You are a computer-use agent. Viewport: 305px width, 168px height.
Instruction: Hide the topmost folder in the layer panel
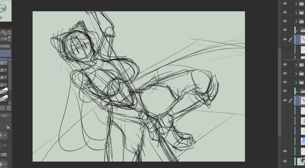tap(285, 4)
